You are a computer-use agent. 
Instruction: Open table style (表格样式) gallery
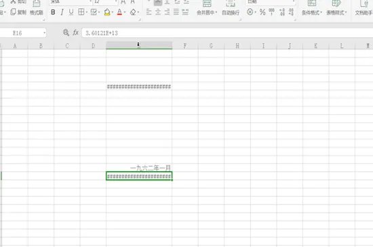coord(336,8)
